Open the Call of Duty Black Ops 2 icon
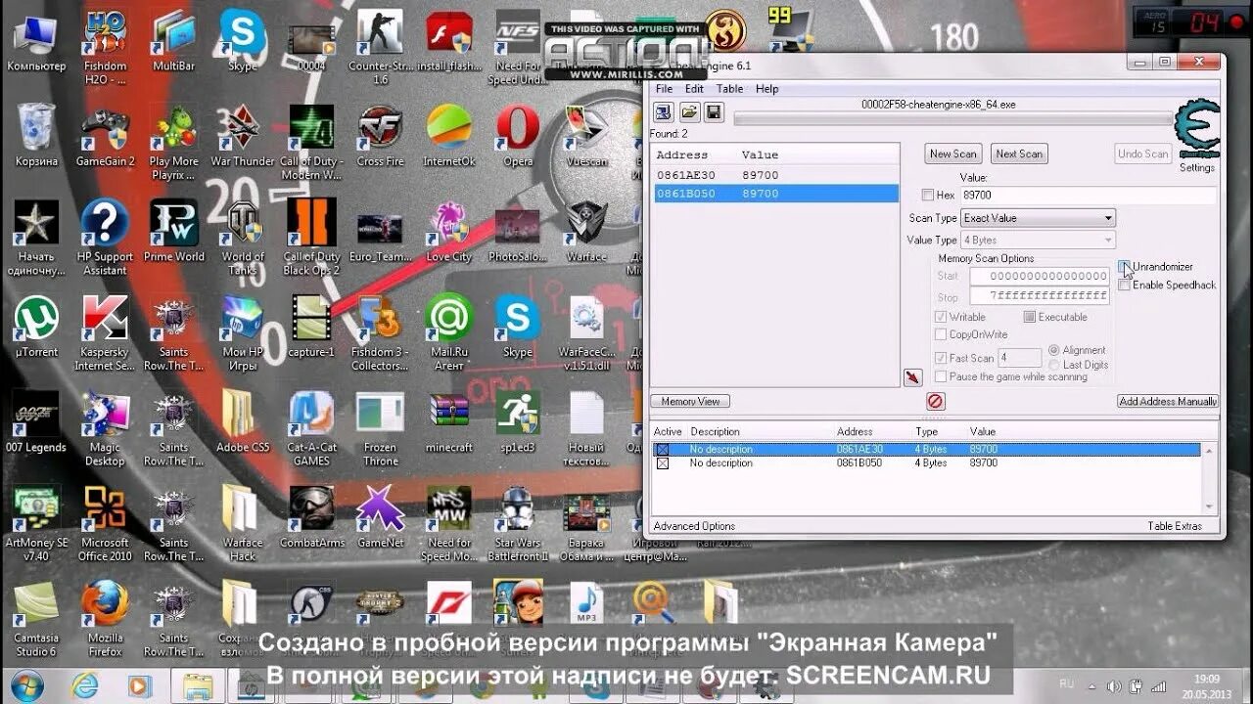1253x704 pixels. point(311,238)
